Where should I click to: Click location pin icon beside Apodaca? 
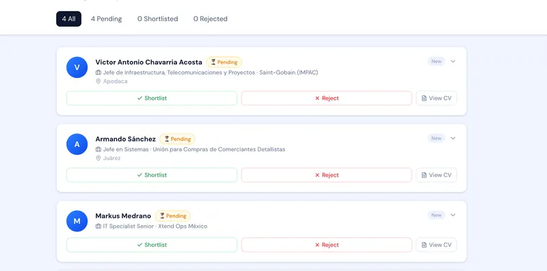98,81
